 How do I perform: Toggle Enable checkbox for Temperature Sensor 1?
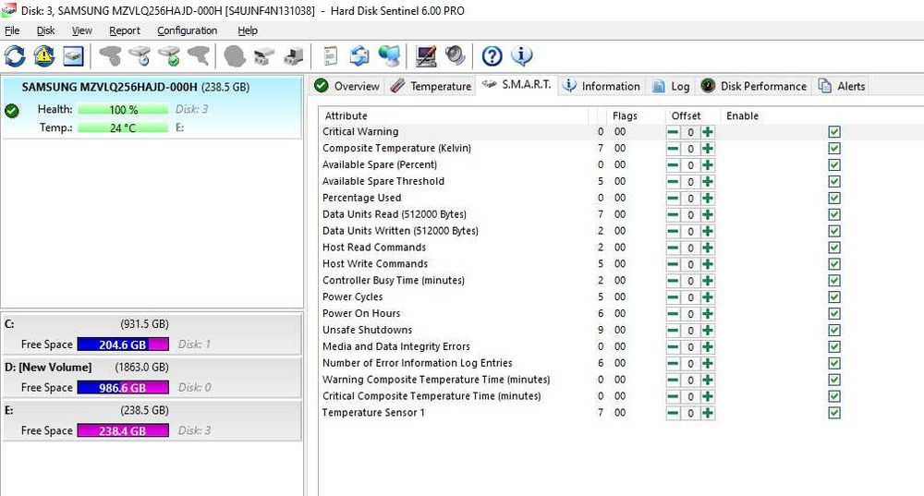833,413
